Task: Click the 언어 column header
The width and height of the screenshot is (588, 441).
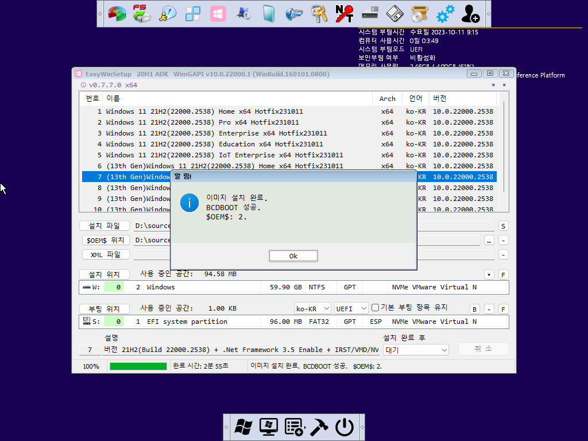Action: (415, 98)
